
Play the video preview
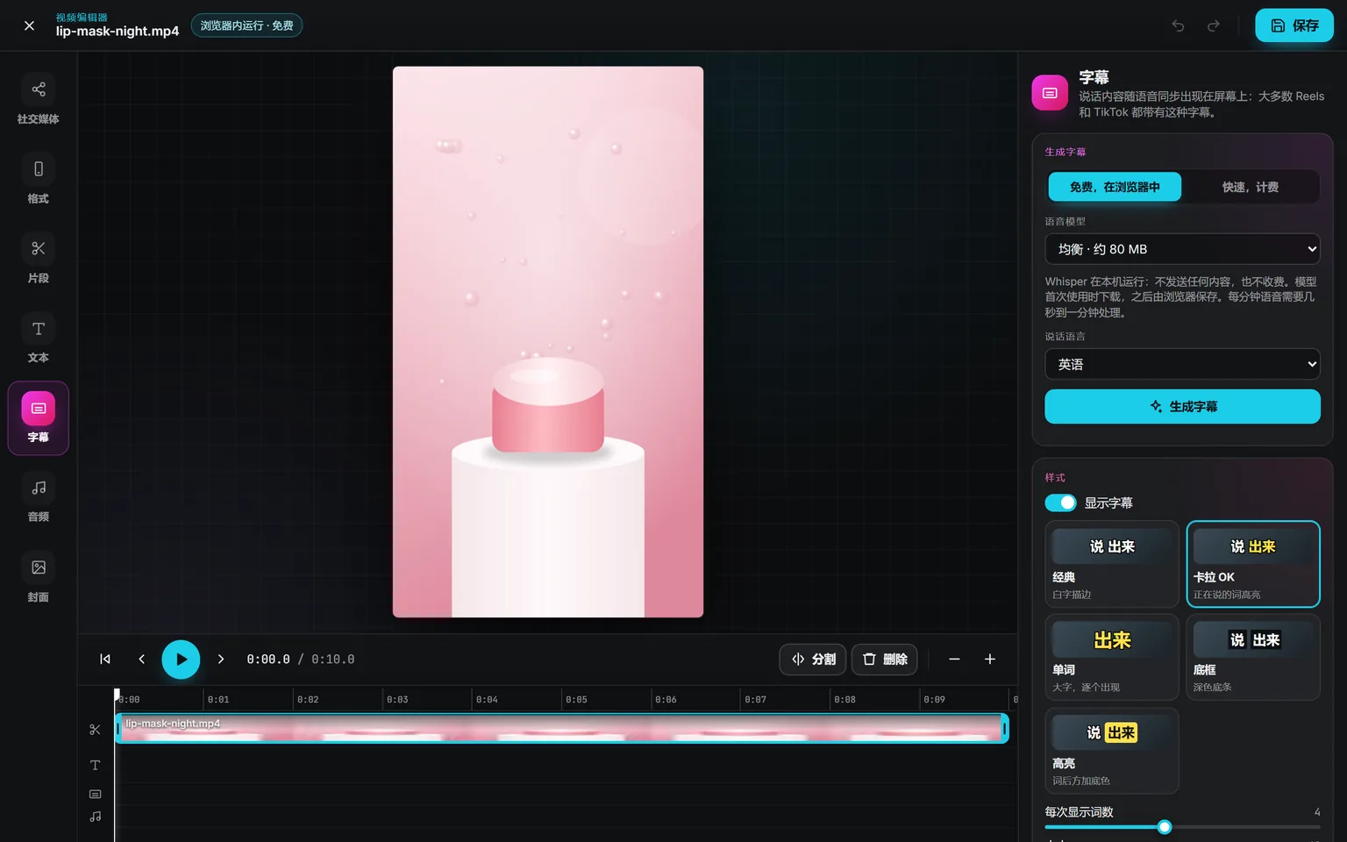click(181, 660)
